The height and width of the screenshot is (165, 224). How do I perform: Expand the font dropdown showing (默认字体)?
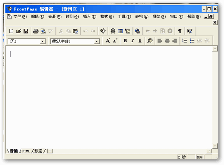point(97,42)
